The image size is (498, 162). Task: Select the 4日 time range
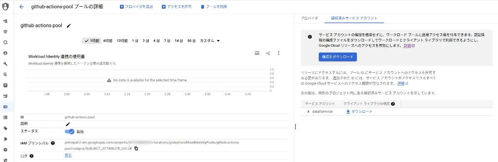[x=156, y=40]
